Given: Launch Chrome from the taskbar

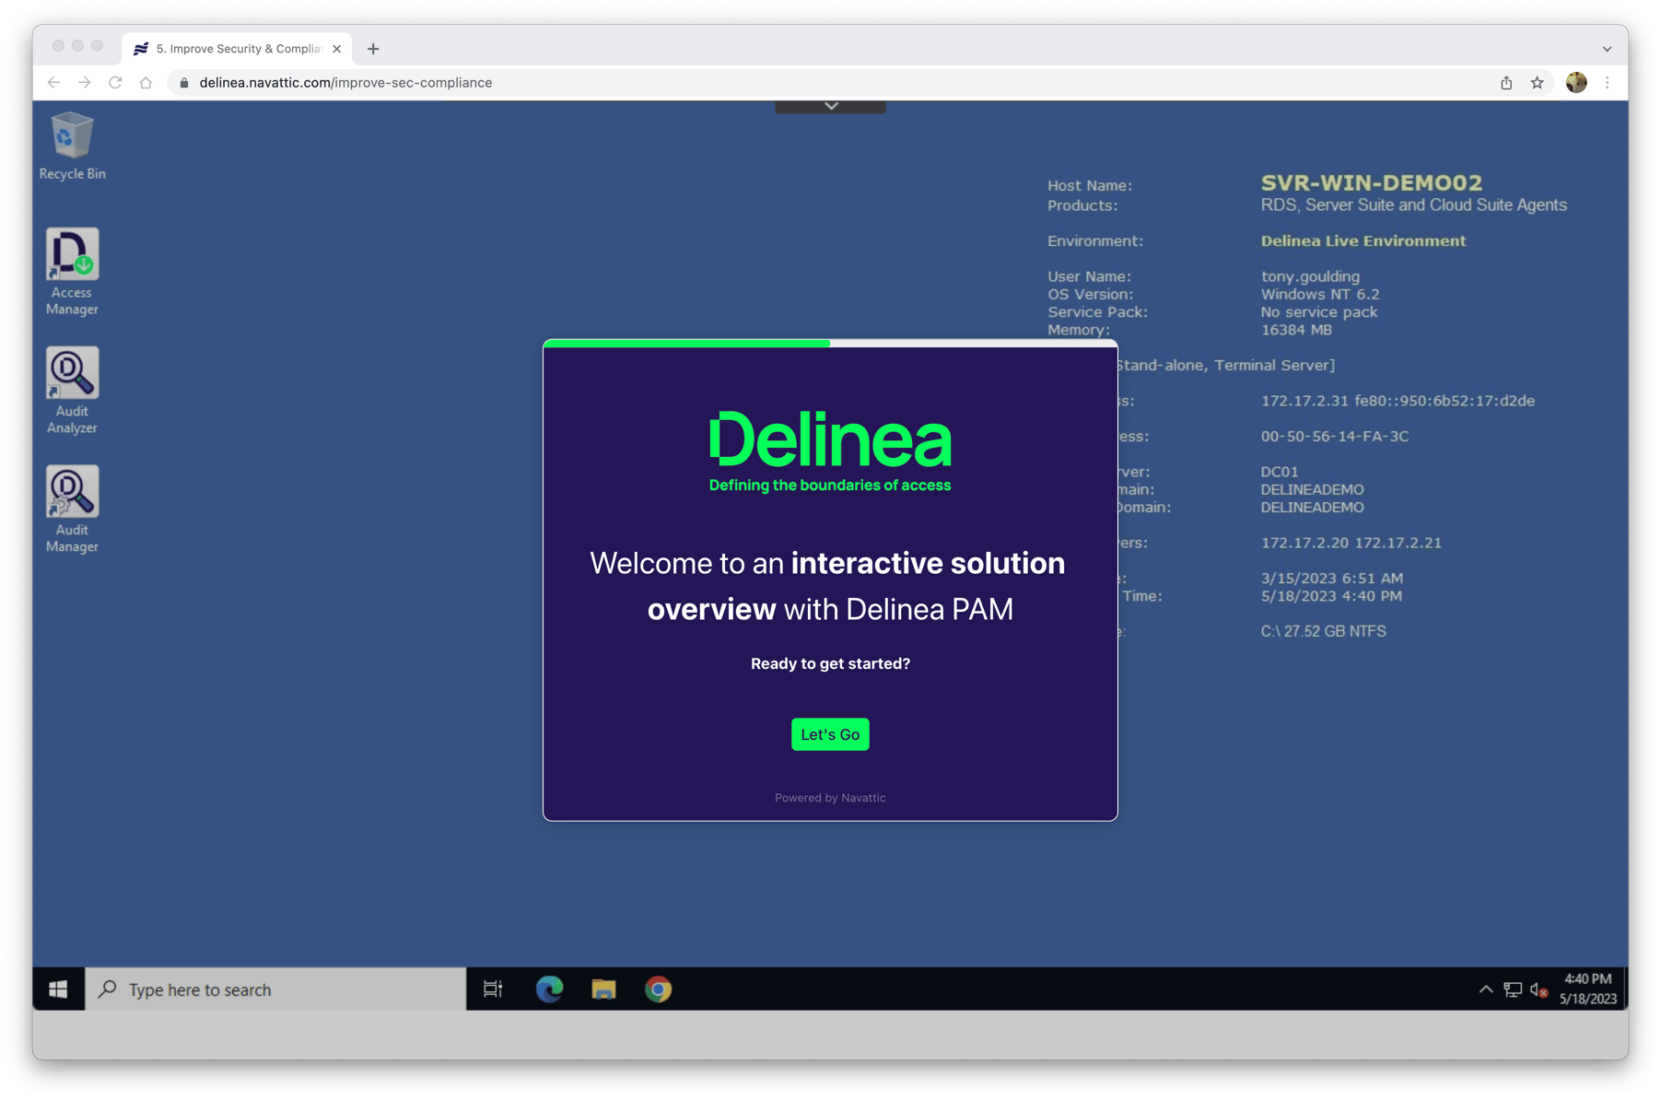Looking at the screenshot, I should pyautogui.click(x=658, y=989).
